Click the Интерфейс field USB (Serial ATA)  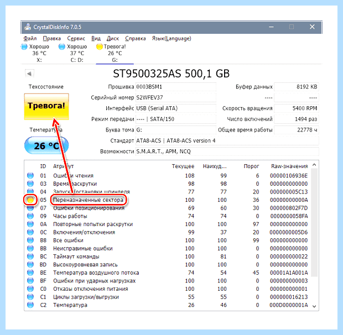coord(176,108)
